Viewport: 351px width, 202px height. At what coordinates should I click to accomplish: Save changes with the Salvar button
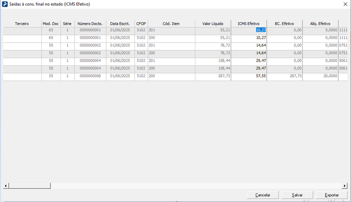point(297,195)
